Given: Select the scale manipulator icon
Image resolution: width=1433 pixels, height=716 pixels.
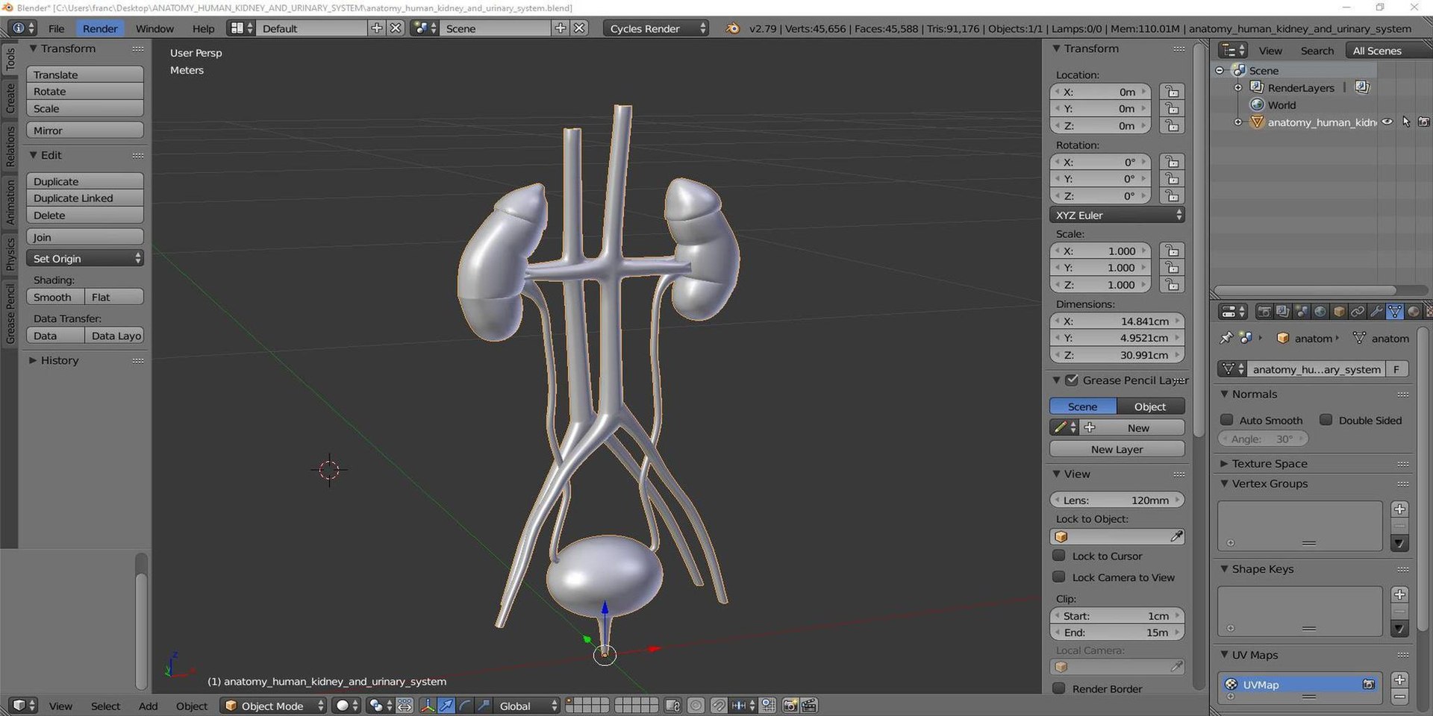Looking at the screenshot, I should (x=484, y=706).
